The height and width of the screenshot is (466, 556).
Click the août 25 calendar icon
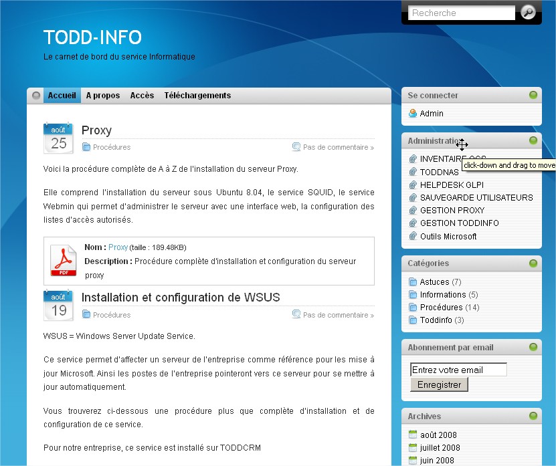pos(58,138)
